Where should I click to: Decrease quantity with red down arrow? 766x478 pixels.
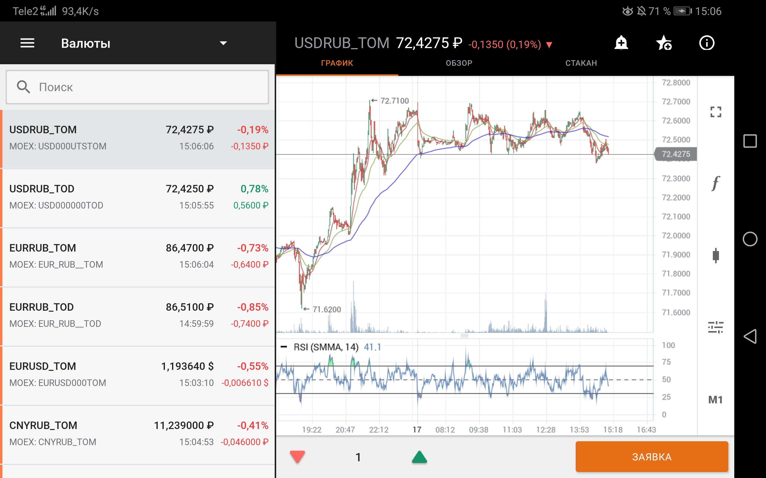[297, 457]
